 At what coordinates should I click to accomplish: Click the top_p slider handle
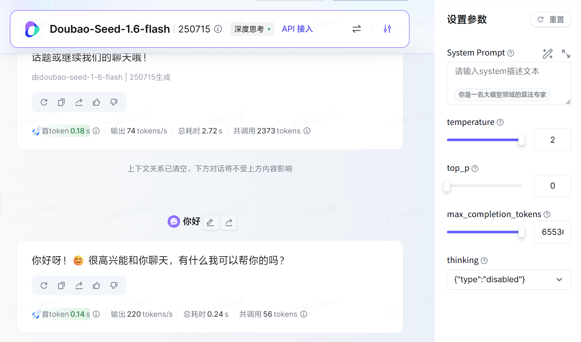pos(447,186)
